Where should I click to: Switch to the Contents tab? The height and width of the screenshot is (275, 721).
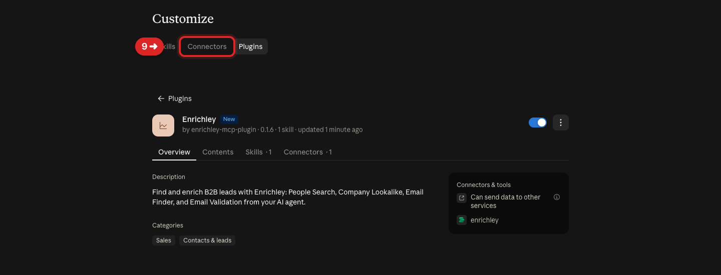tap(218, 152)
